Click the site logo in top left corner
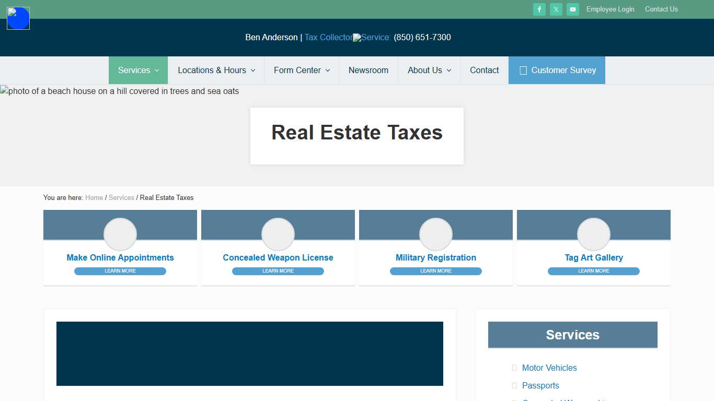714x401 pixels. pyautogui.click(x=18, y=18)
